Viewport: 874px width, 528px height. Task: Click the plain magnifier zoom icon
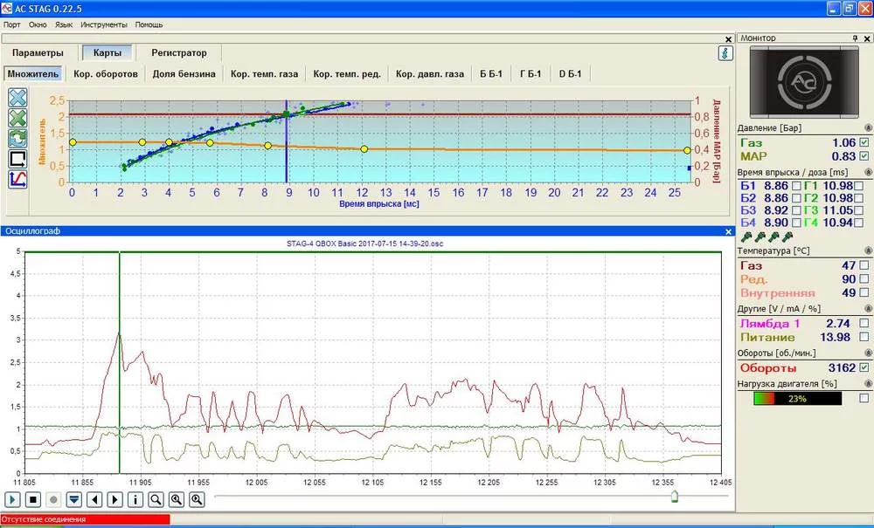pos(156,499)
